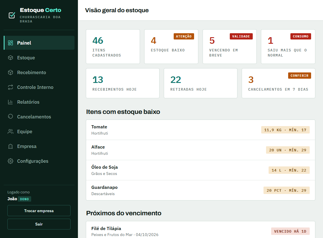Open the 46 Itens Cadastrados card
Image resolution: width=323 pixels, height=238 pixels.
pyautogui.click(x=113, y=47)
